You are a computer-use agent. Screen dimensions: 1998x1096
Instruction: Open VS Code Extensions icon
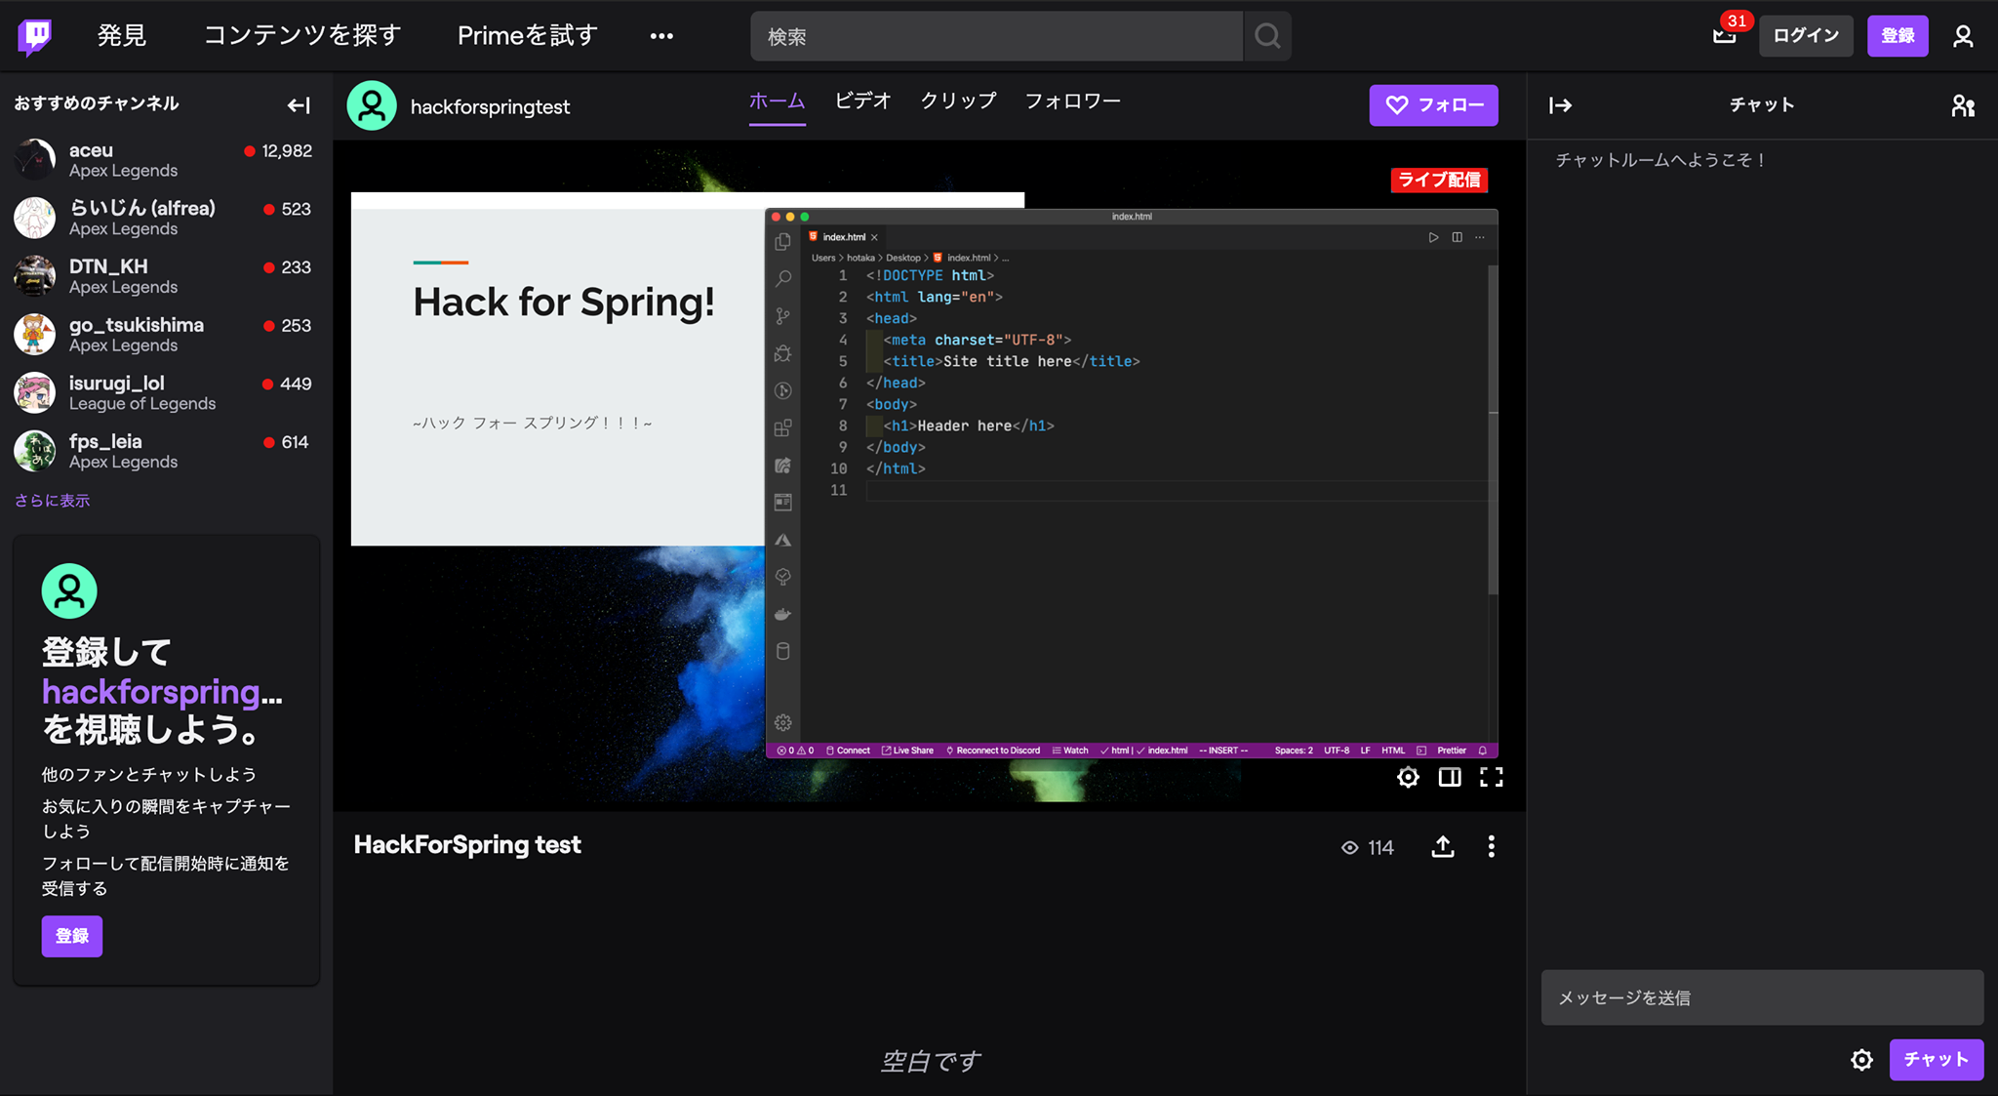782,427
